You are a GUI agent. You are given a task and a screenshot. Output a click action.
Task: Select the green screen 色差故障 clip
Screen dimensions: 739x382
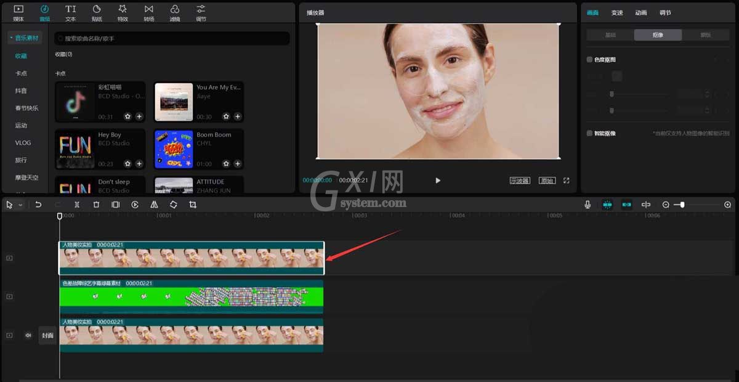[192, 296]
